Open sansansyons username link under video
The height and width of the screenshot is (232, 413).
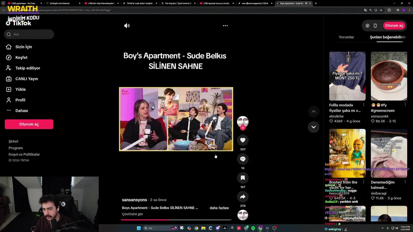[134, 200]
